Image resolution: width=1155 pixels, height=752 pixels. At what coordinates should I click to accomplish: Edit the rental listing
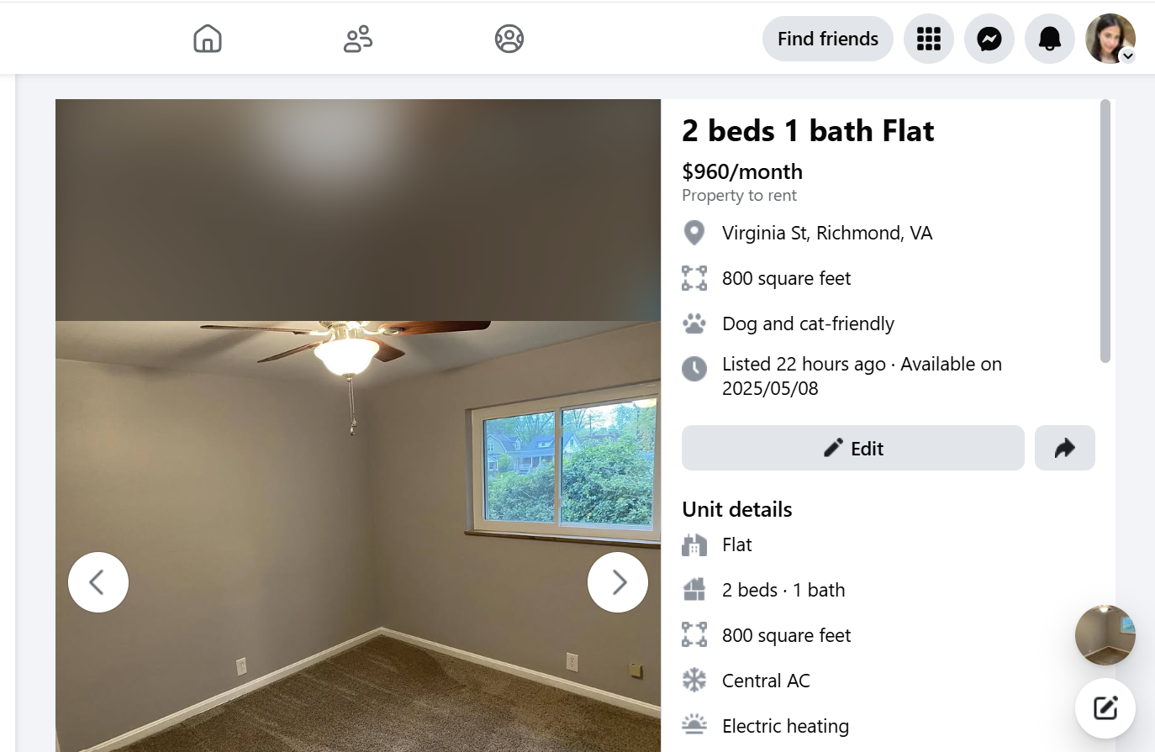(853, 448)
